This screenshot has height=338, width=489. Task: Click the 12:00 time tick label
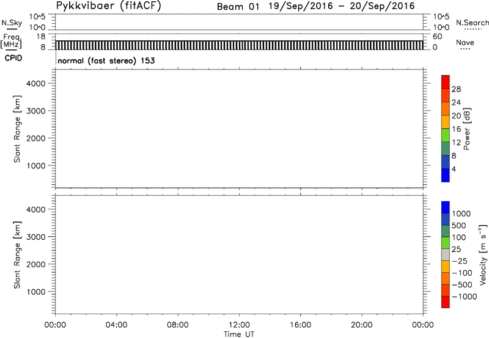239,325
